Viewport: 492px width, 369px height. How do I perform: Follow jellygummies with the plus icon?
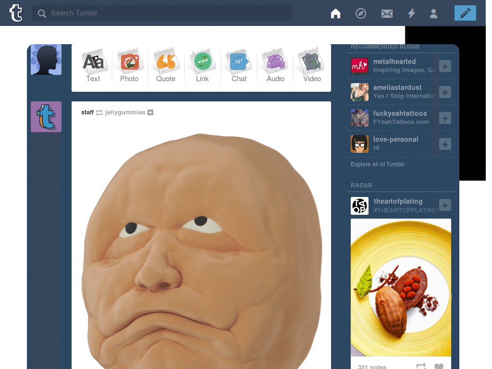coord(150,112)
